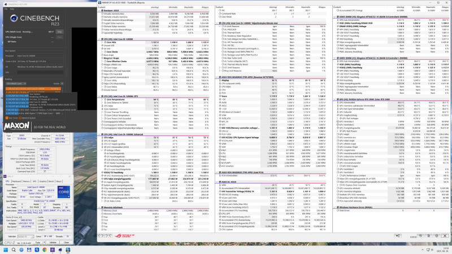Image resolution: width=452 pixels, height=254 pixels.
Task: Open the Tools dropdown arrow in CPU-Z
Action: pos(44,243)
